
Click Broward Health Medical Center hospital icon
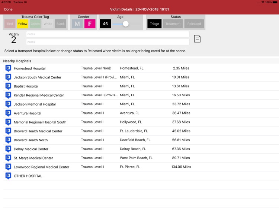[8, 131]
